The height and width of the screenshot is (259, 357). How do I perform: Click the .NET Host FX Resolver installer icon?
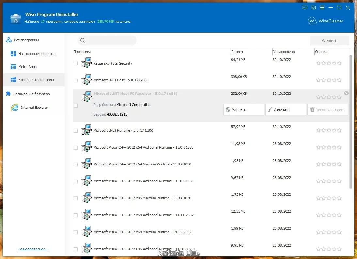(x=86, y=96)
